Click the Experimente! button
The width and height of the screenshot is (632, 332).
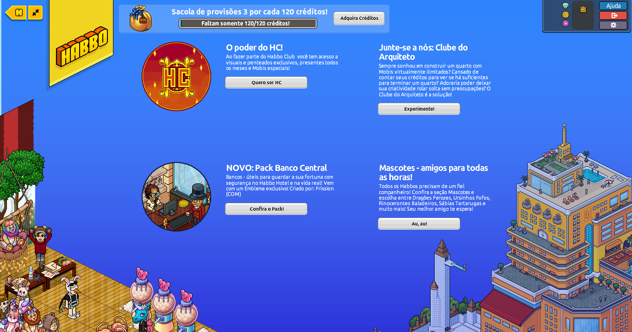(x=419, y=109)
